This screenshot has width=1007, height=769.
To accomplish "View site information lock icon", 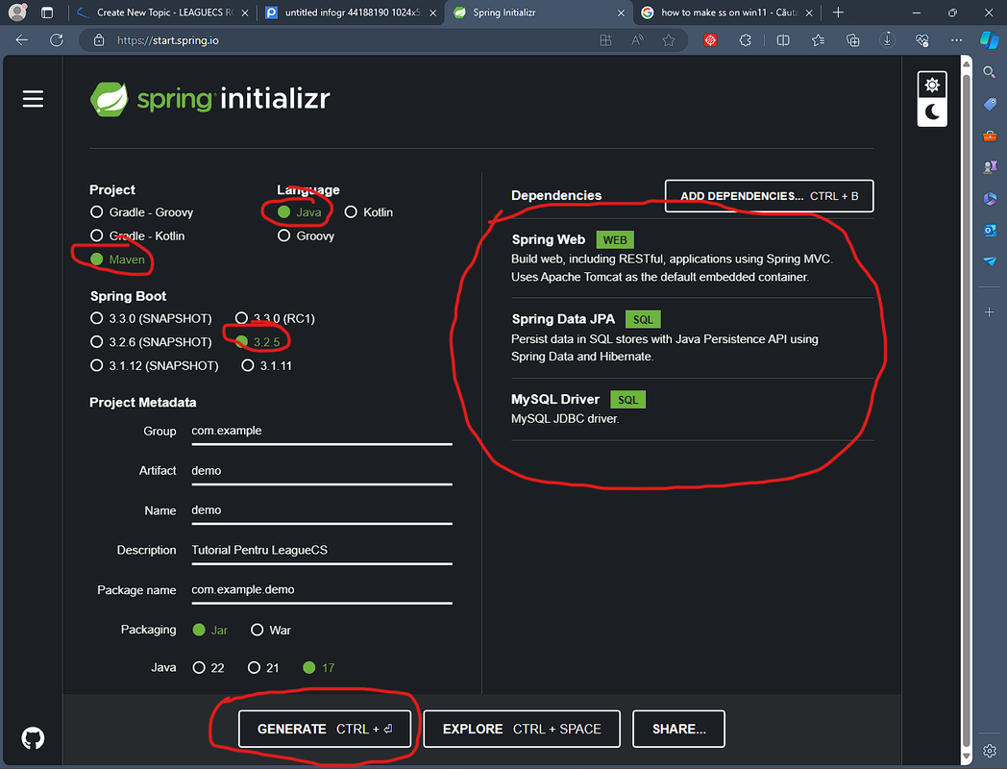I will 99,39.
